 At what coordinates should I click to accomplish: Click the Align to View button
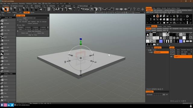tap(33, 35)
